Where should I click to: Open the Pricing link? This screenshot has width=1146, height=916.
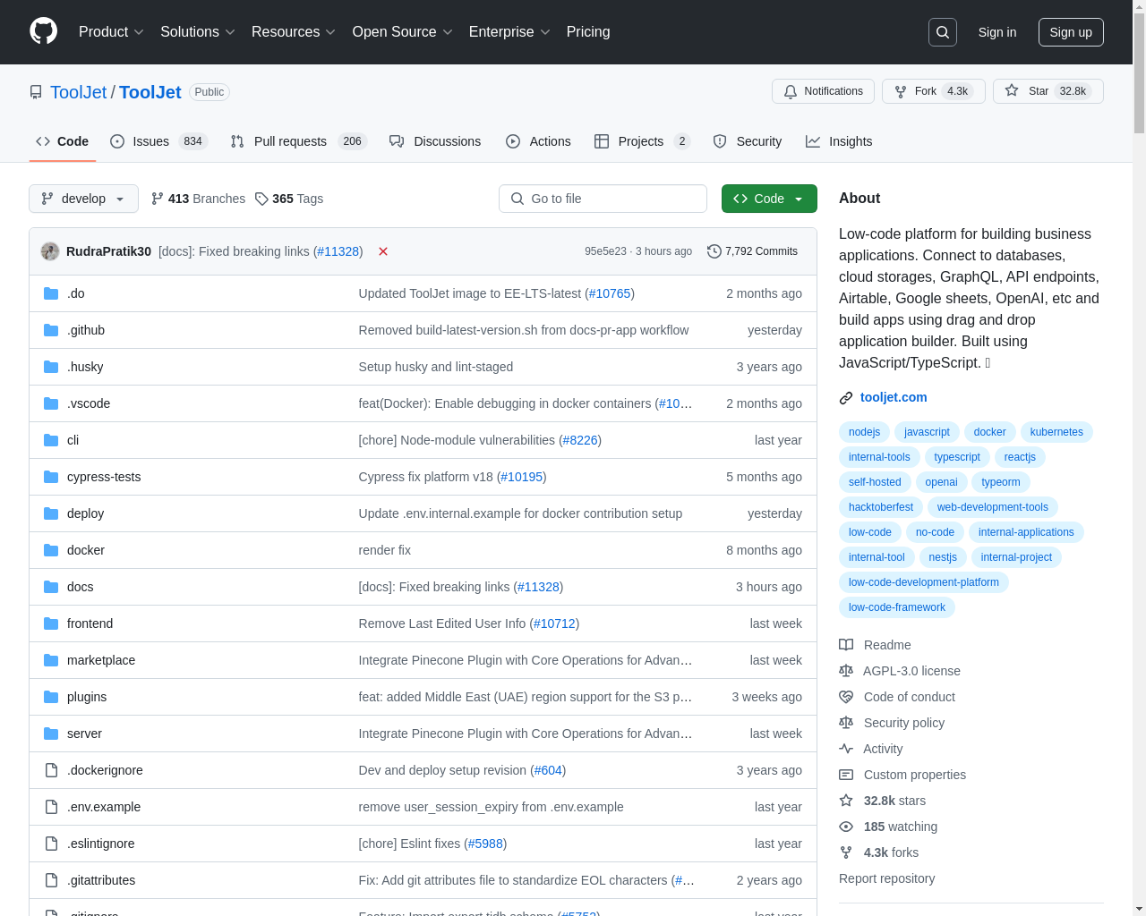click(x=588, y=32)
